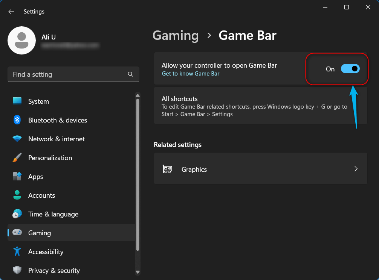Expand Graphics settings with the chevron arrow
The width and height of the screenshot is (379, 280).
[356, 169]
